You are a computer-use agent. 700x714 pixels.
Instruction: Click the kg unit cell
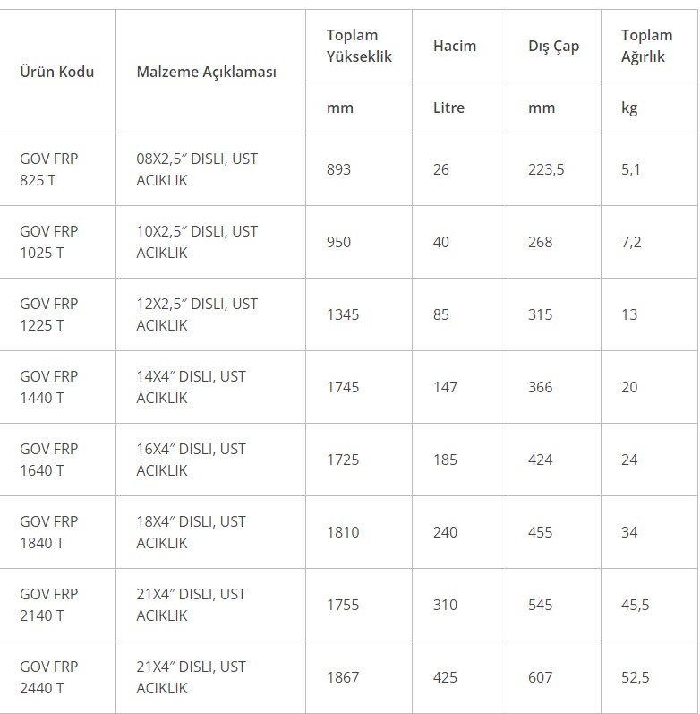pos(629,108)
